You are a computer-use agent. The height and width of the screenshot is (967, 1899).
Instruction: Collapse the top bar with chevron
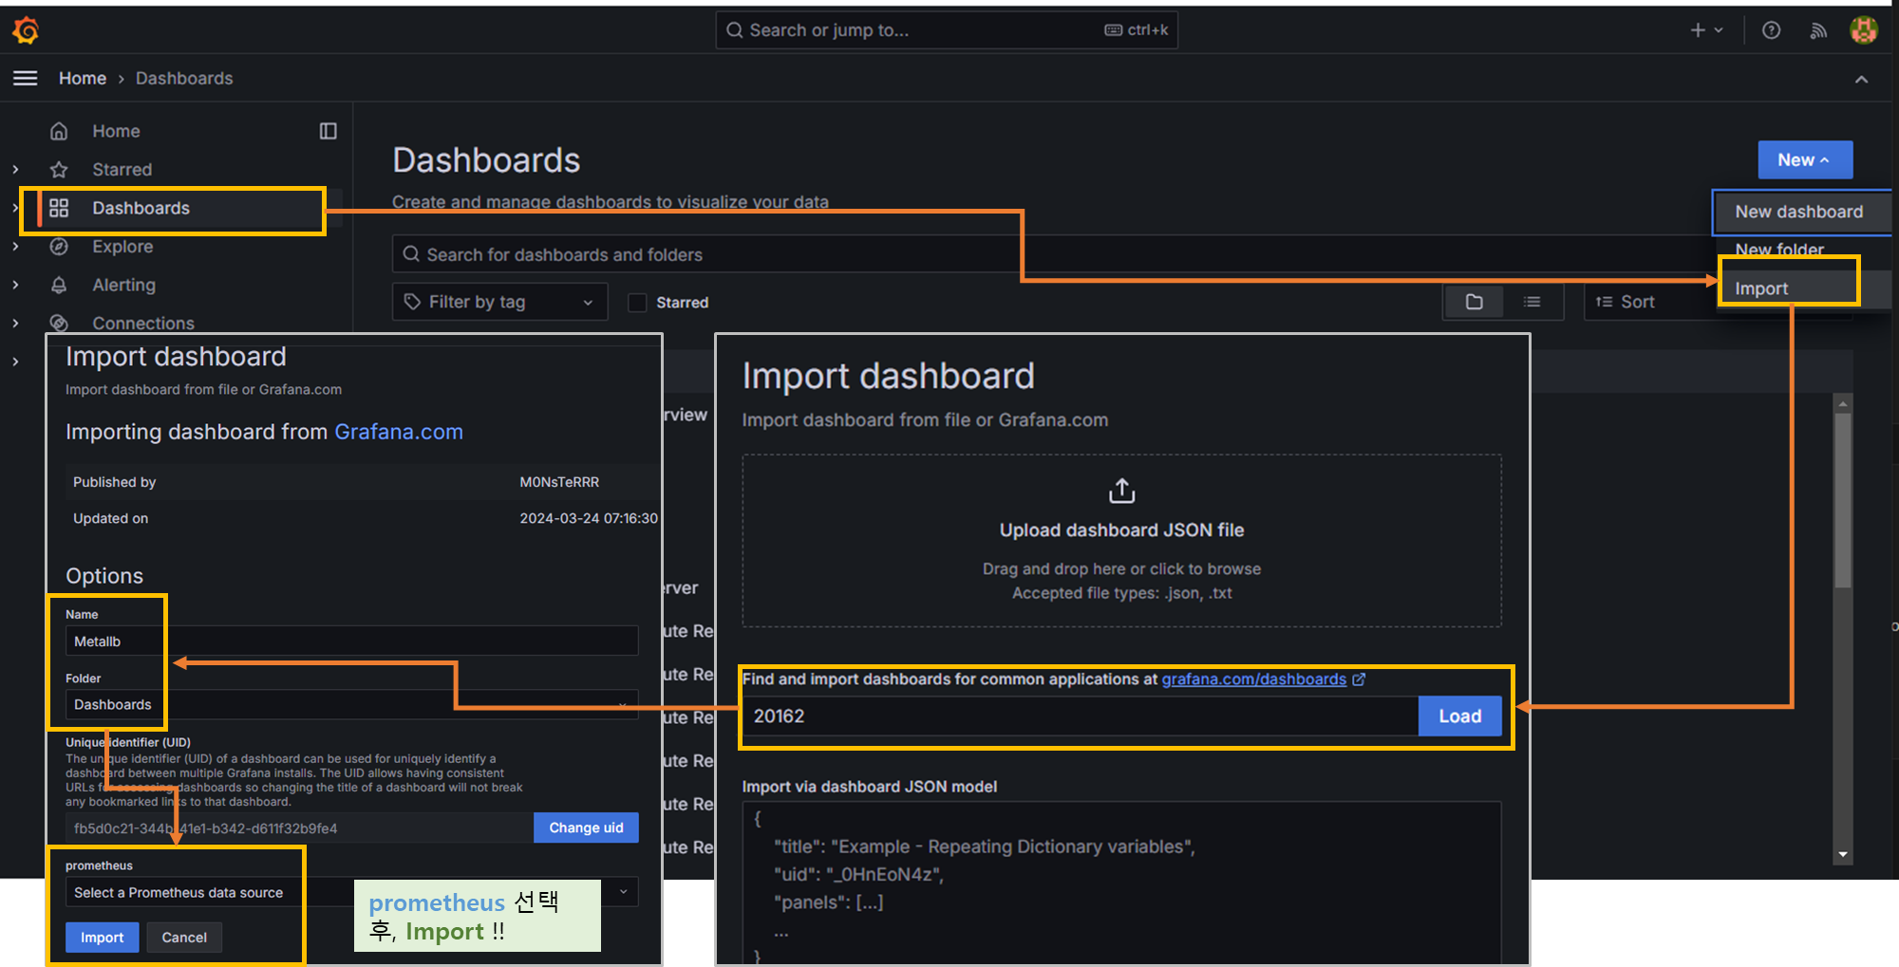[1861, 80]
